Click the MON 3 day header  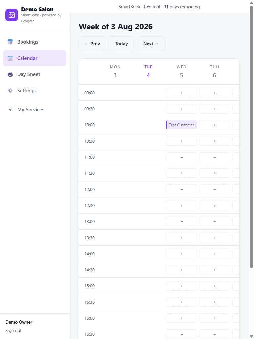pyautogui.click(x=115, y=72)
